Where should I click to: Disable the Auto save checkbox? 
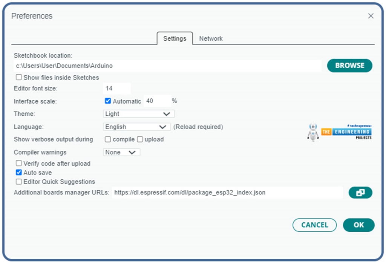point(19,173)
